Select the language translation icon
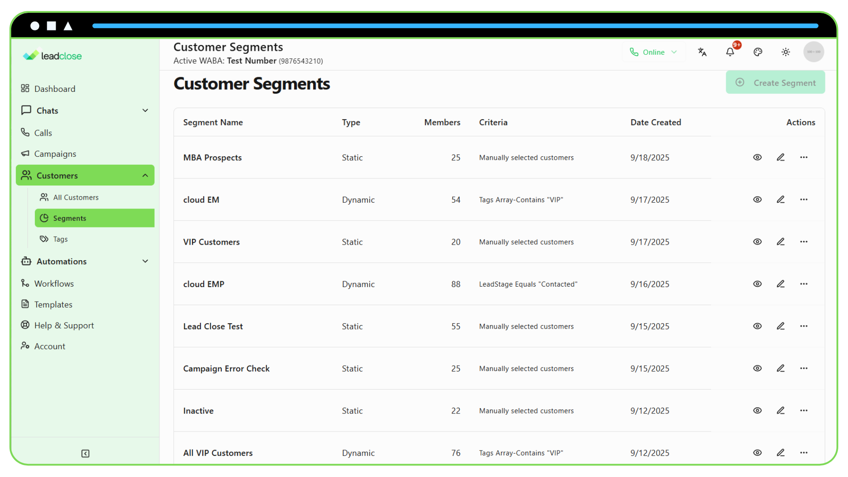 pos(702,52)
